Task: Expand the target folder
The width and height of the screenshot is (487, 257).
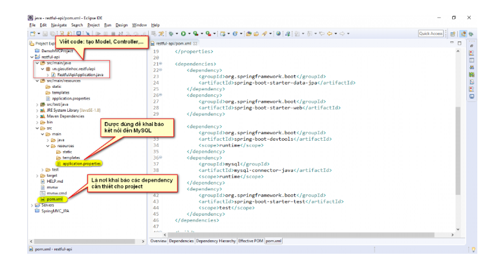Action: click(x=38, y=176)
